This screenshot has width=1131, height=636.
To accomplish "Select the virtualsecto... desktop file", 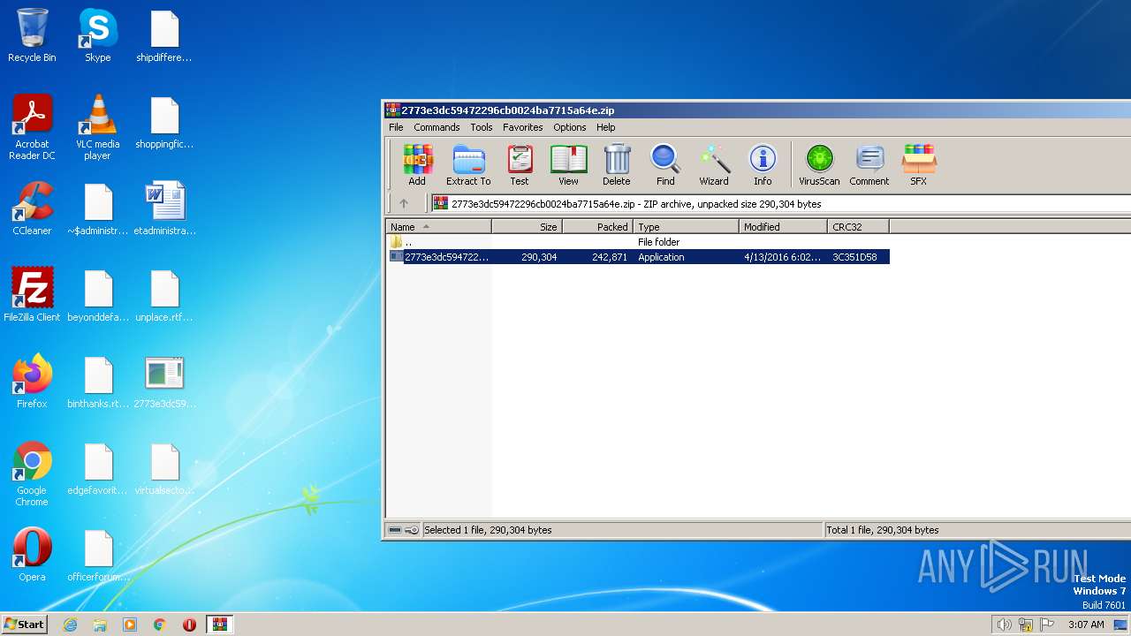I will point(164,468).
